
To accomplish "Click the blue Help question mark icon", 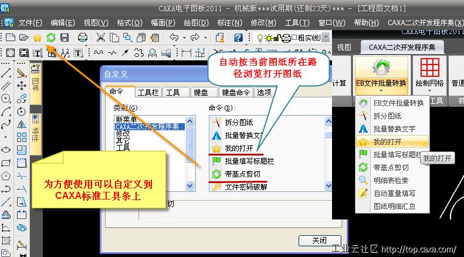I will (x=238, y=38).
